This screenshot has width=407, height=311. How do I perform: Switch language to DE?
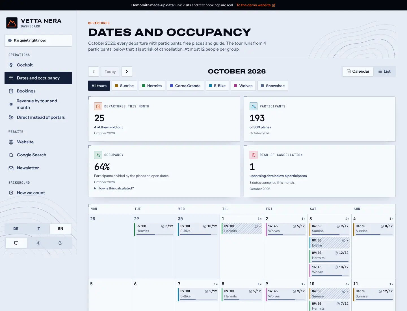(x=16, y=229)
